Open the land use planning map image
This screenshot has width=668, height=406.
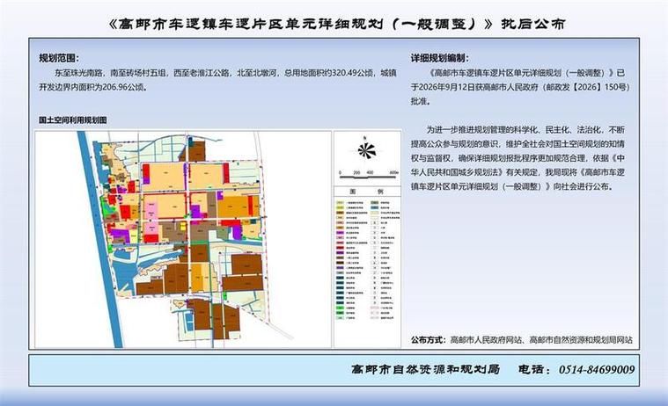point(183,239)
